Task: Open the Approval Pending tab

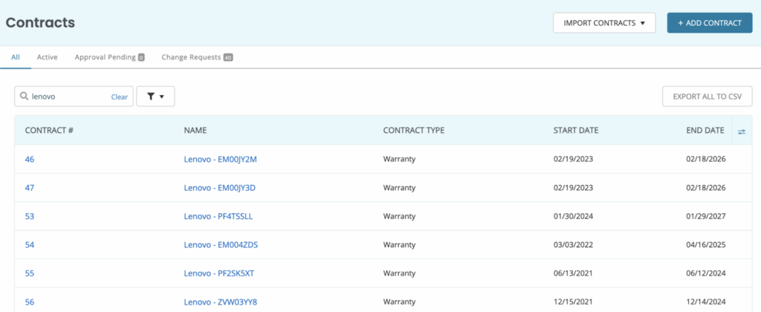Action: pos(110,57)
